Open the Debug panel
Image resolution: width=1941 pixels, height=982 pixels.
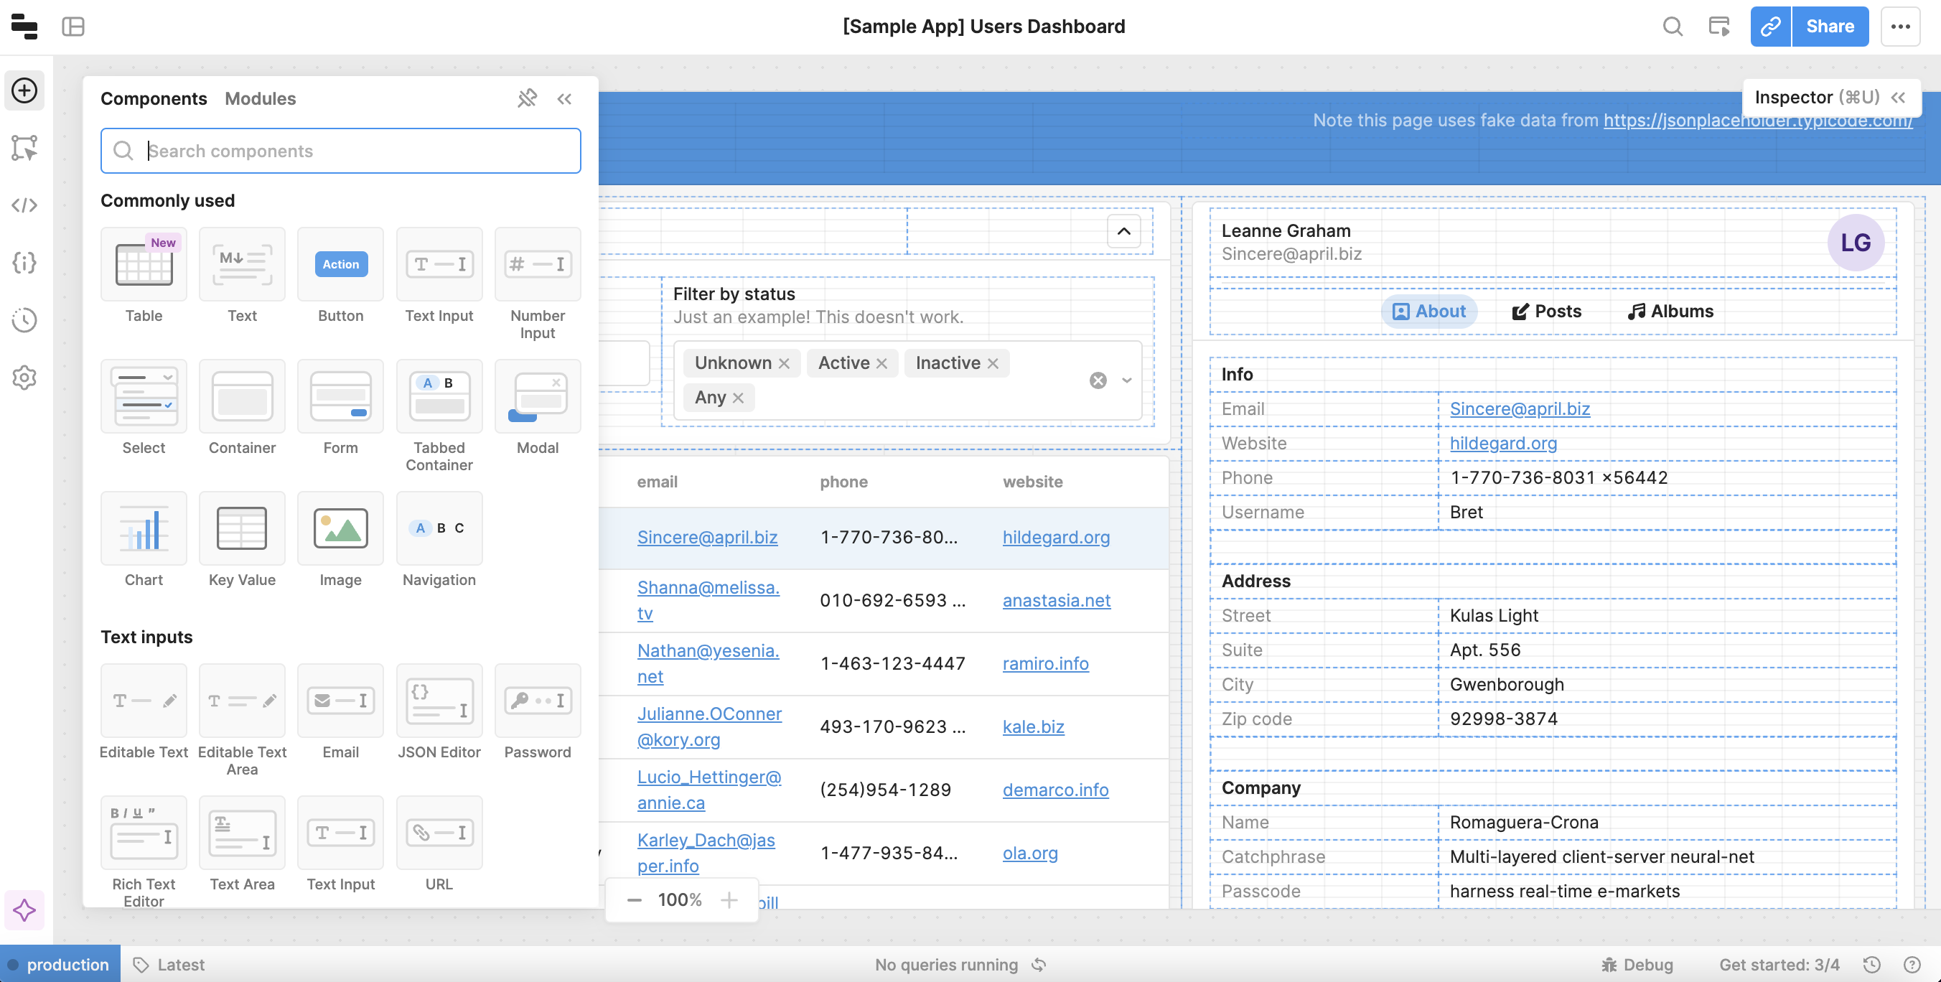pyautogui.click(x=1636, y=965)
